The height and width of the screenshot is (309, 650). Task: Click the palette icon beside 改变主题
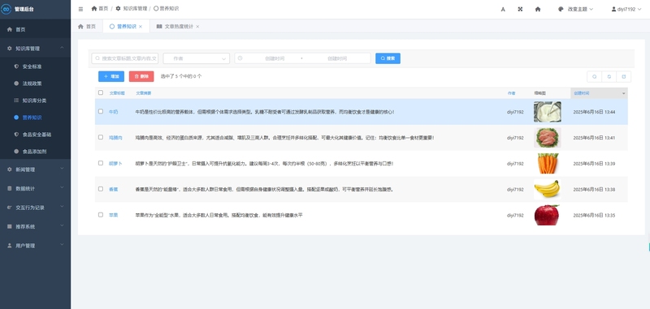561,9
